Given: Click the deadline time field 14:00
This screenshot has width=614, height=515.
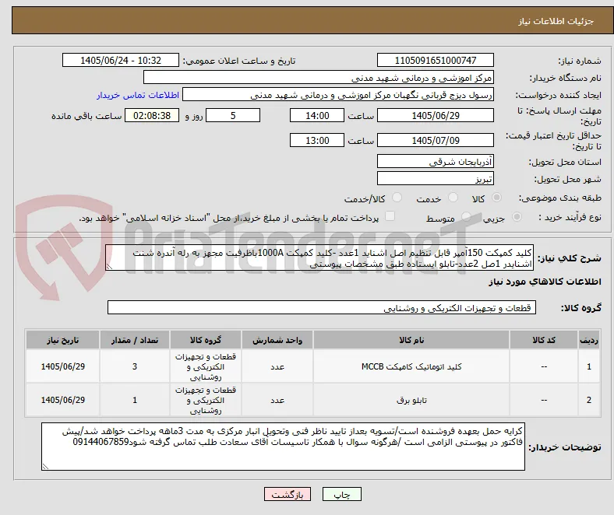Looking at the screenshot, I should (317, 115).
